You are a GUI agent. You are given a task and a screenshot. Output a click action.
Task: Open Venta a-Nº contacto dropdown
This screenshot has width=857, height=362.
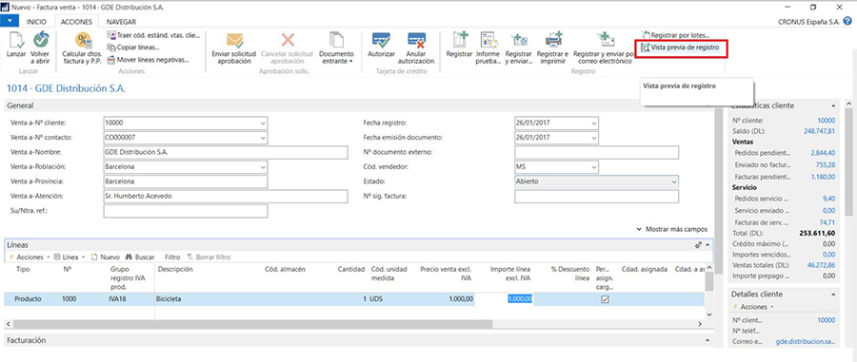(264, 138)
